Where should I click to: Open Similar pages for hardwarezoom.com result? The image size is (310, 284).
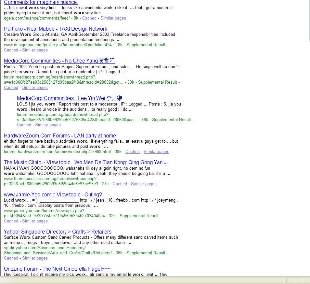(x=156, y=152)
